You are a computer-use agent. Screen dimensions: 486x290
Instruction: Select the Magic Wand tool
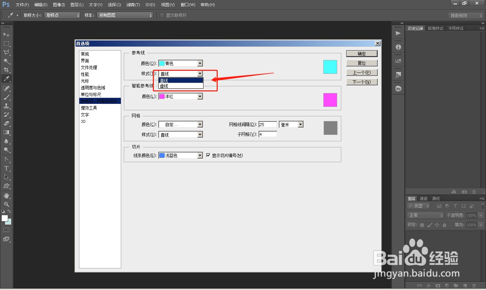pos(6,61)
